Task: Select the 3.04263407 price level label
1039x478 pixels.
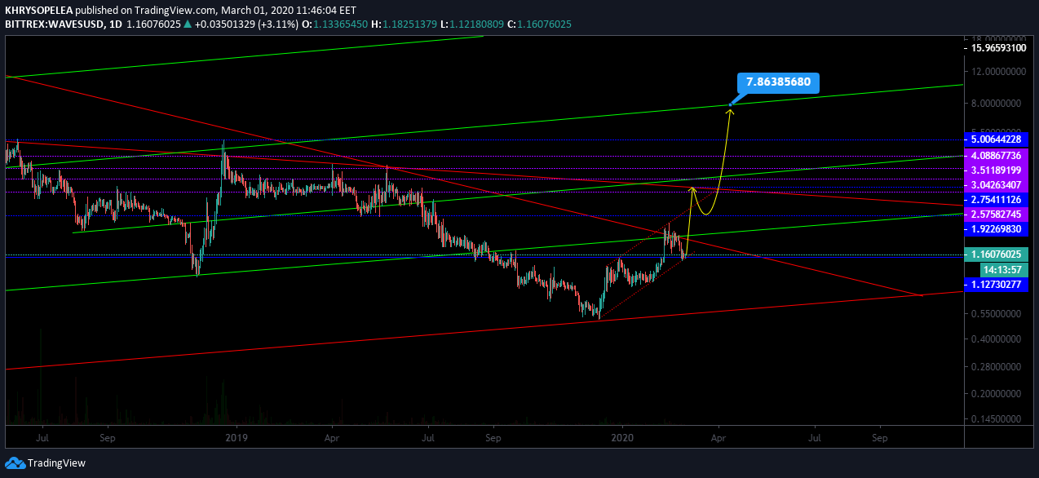Action: point(997,184)
